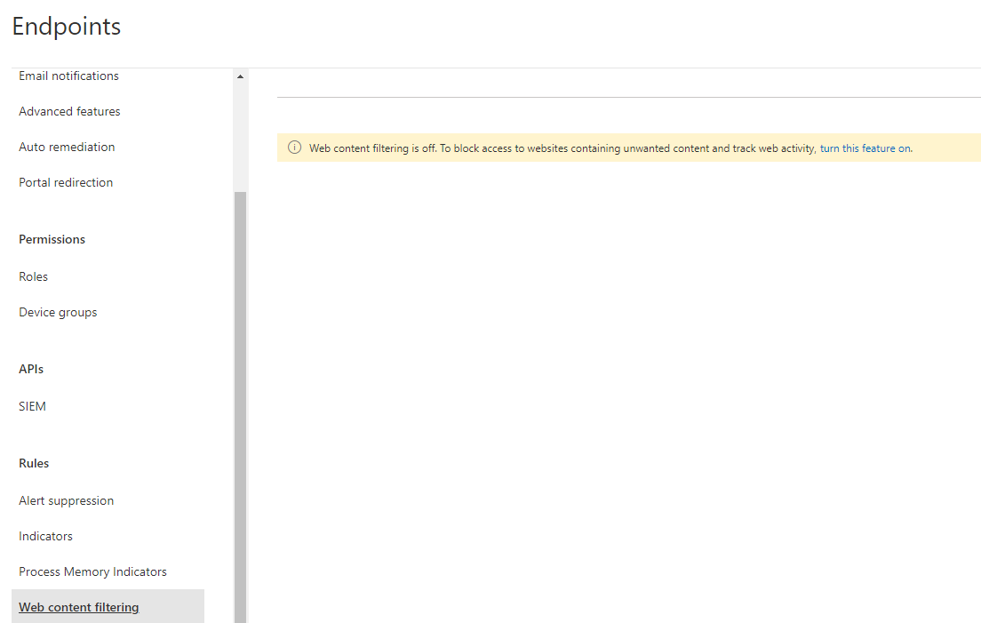
Task: Click the turn this feature on link
Action: pos(864,148)
